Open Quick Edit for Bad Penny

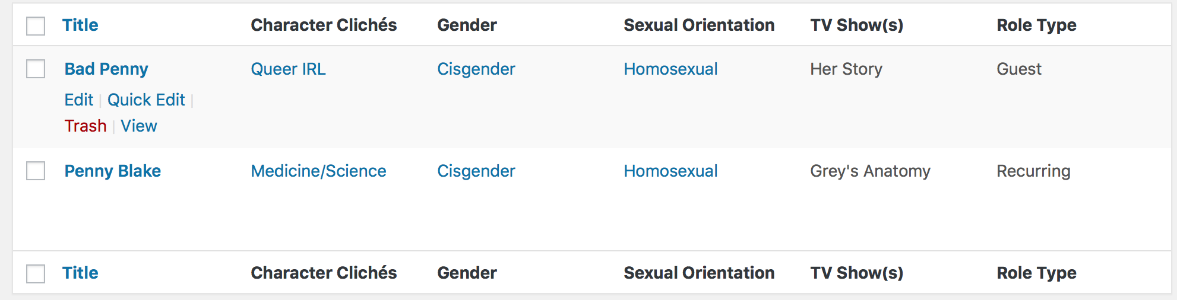(x=146, y=100)
